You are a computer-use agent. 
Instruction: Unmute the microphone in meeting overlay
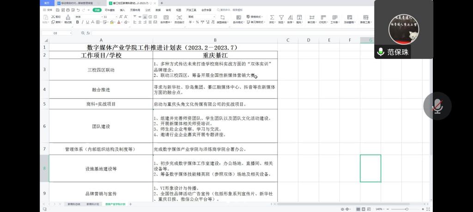pos(437,106)
